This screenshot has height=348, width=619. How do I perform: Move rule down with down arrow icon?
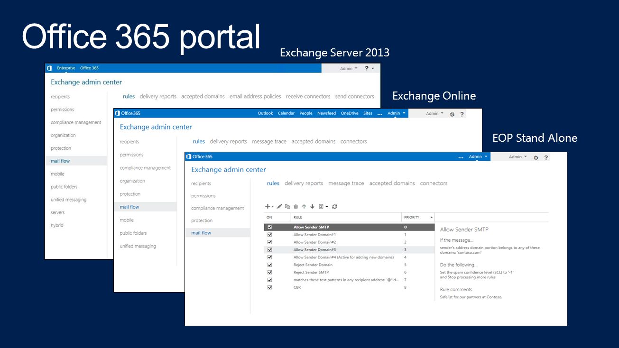point(312,207)
